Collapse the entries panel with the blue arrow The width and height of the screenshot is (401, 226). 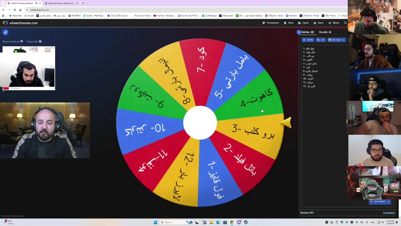tap(299, 32)
